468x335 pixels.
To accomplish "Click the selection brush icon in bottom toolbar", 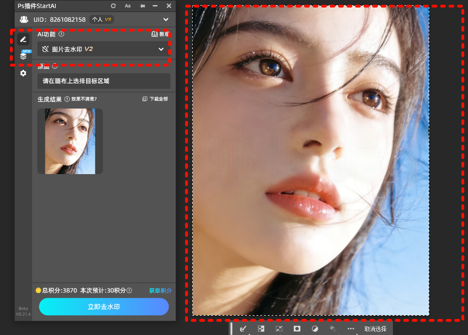I will (244, 328).
